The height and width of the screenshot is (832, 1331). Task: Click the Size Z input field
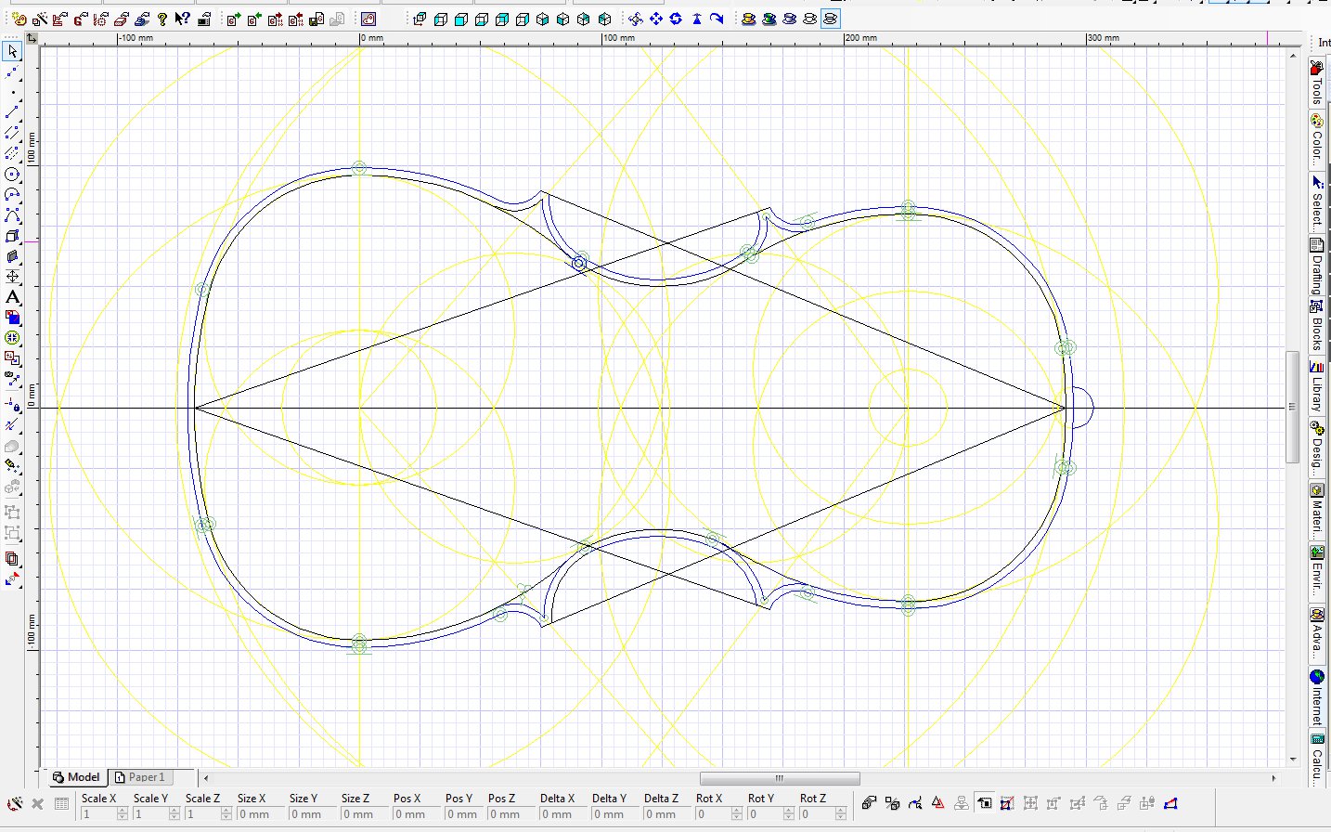[x=365, y=814]
